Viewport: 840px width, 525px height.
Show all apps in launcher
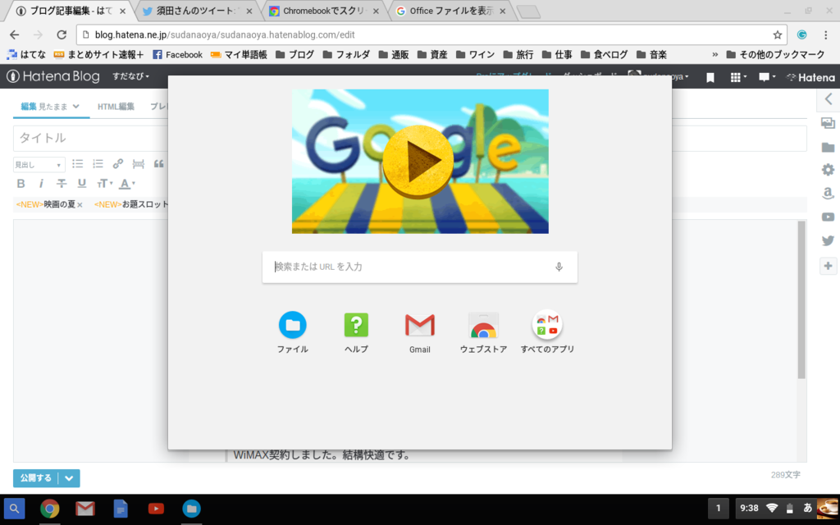coord(547,332)
